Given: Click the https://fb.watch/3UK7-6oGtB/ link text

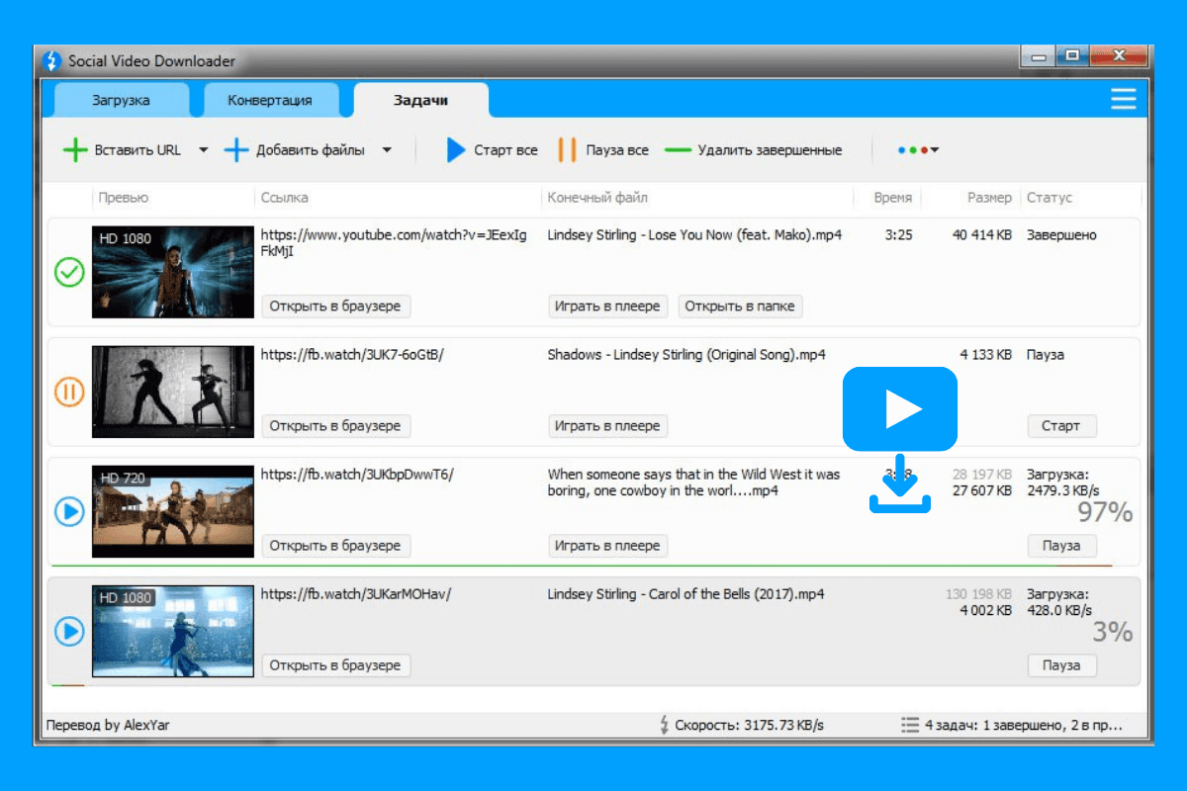Looking at the screenshot, I should click(352, 355).
